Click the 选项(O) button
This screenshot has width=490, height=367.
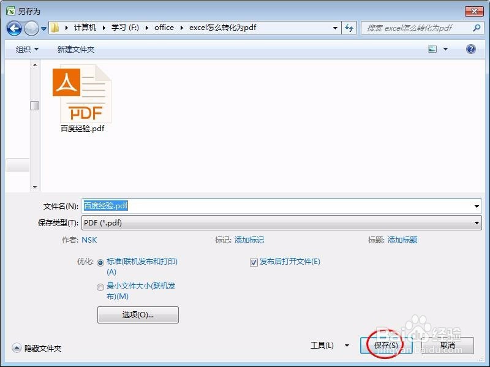[138, 315]
